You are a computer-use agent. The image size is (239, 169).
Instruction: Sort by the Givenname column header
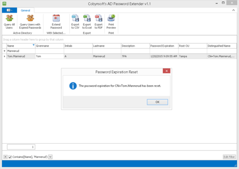[50, 46]
